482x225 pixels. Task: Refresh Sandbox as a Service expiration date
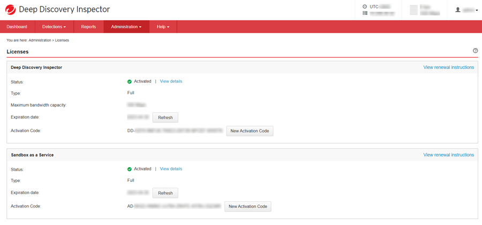[165, 193]
